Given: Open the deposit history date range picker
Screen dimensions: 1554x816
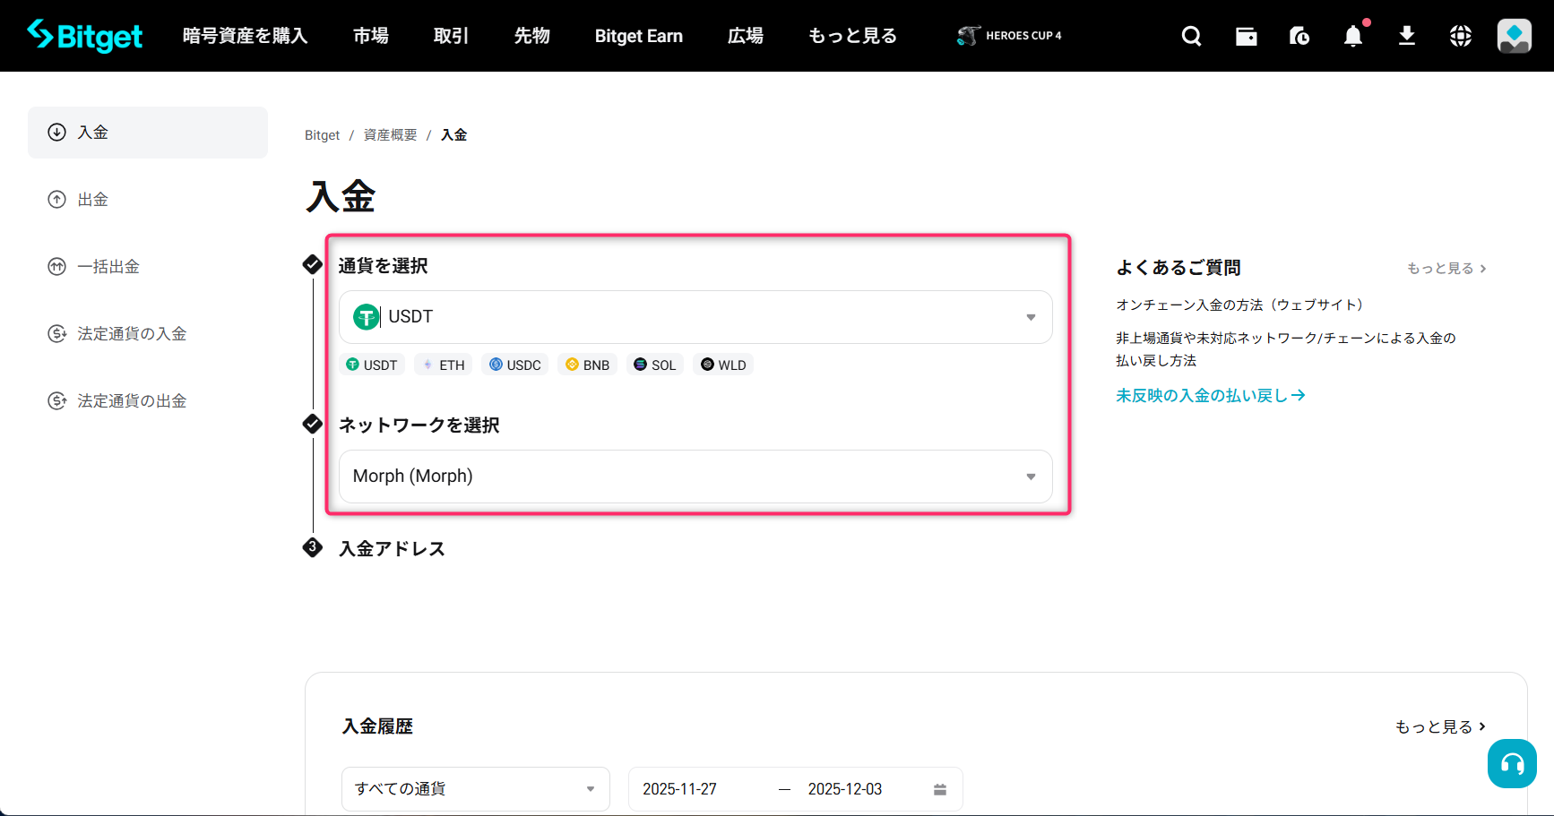Looking at the screenshot, I should coord(794,788).
